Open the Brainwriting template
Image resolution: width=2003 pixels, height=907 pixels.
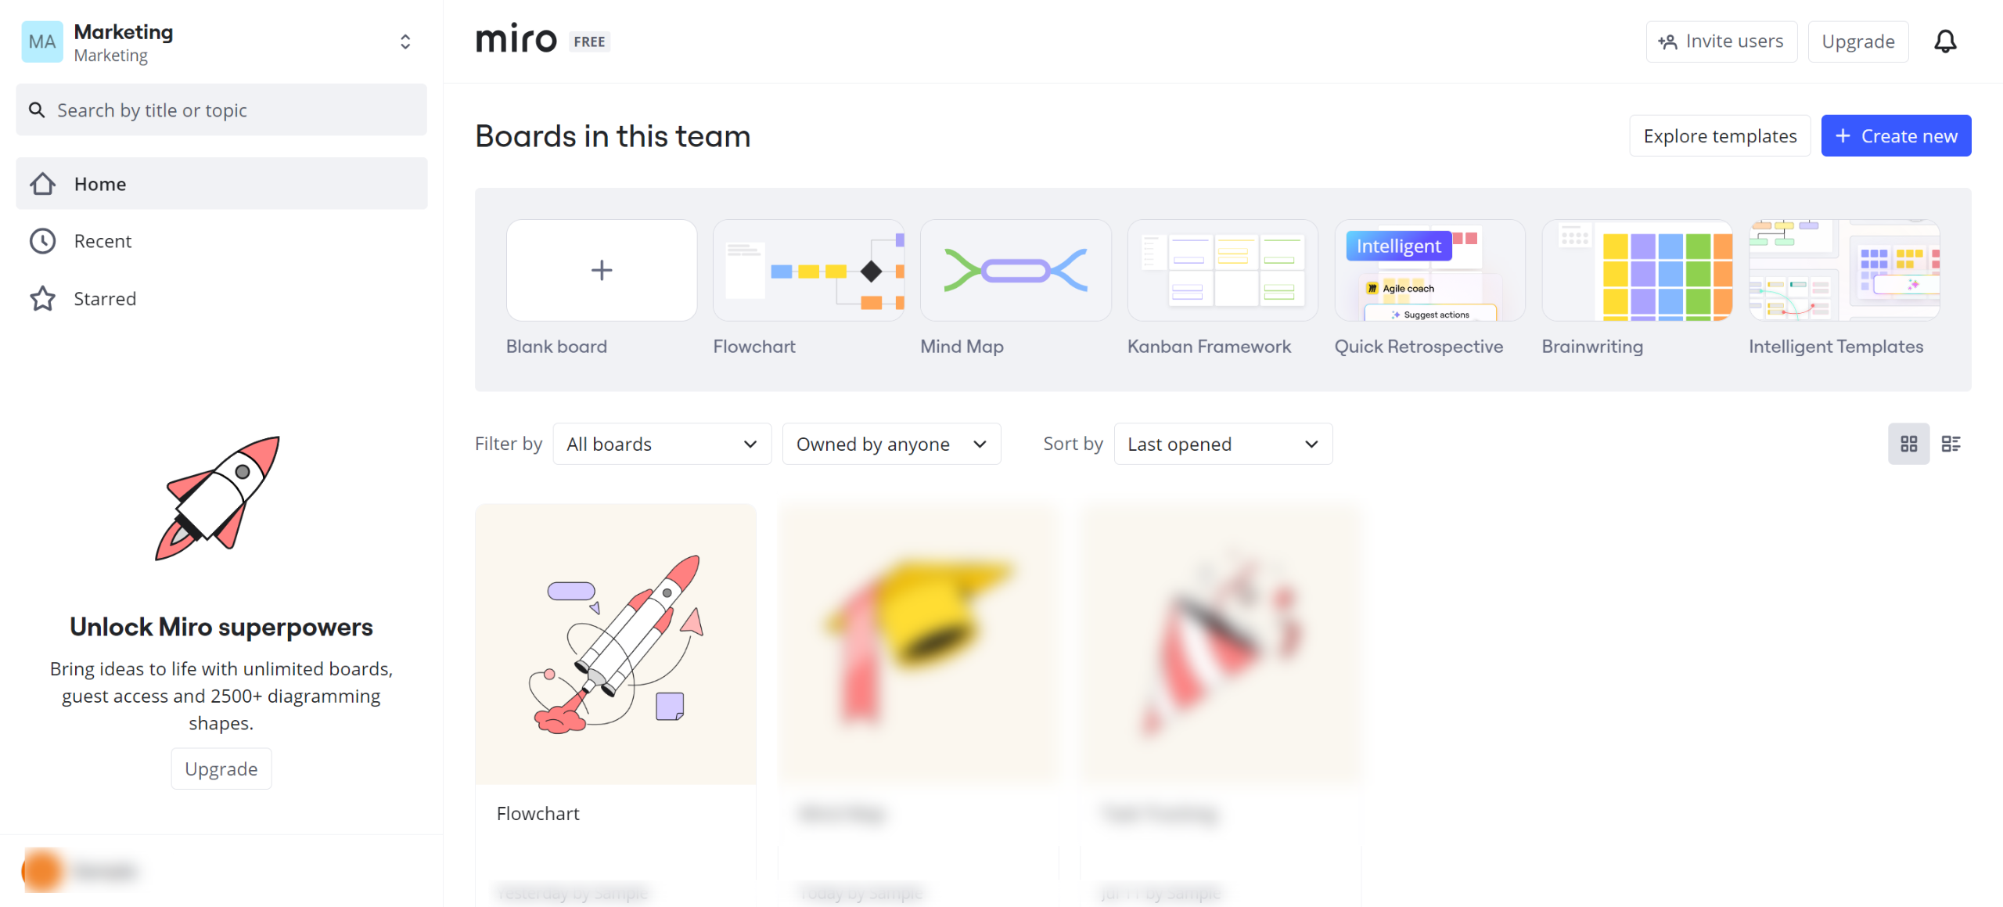point(1637,270)
